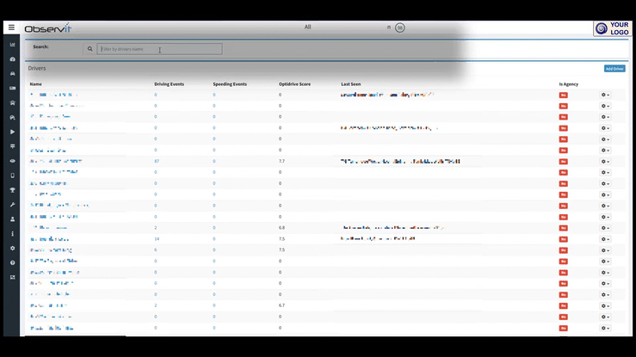
Task: Click the Speeding Events column header
Action: tap(230, 84)
